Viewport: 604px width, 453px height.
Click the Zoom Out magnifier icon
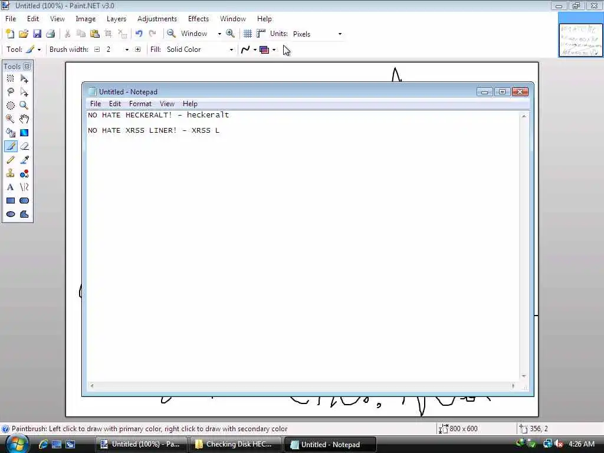tap(172, 34)
